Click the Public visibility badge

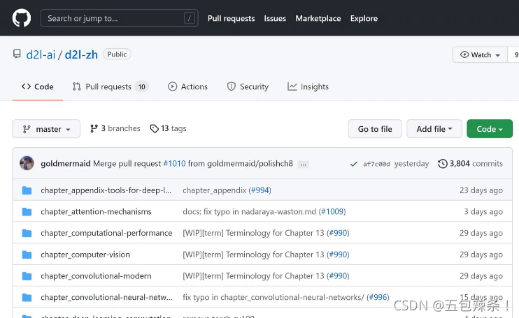point(117,54)
